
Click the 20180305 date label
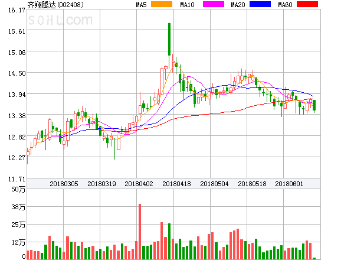64,184
